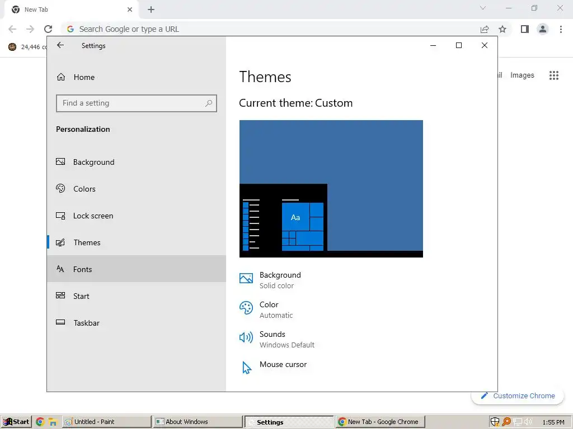Switch to Untitled - Paint taskbar button

click(106, 422)
